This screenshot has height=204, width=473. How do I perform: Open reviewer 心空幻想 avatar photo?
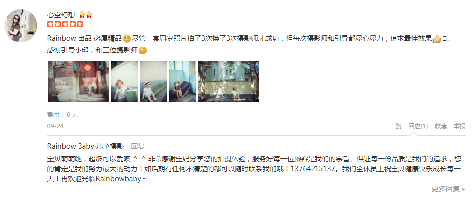pos(21,26)
